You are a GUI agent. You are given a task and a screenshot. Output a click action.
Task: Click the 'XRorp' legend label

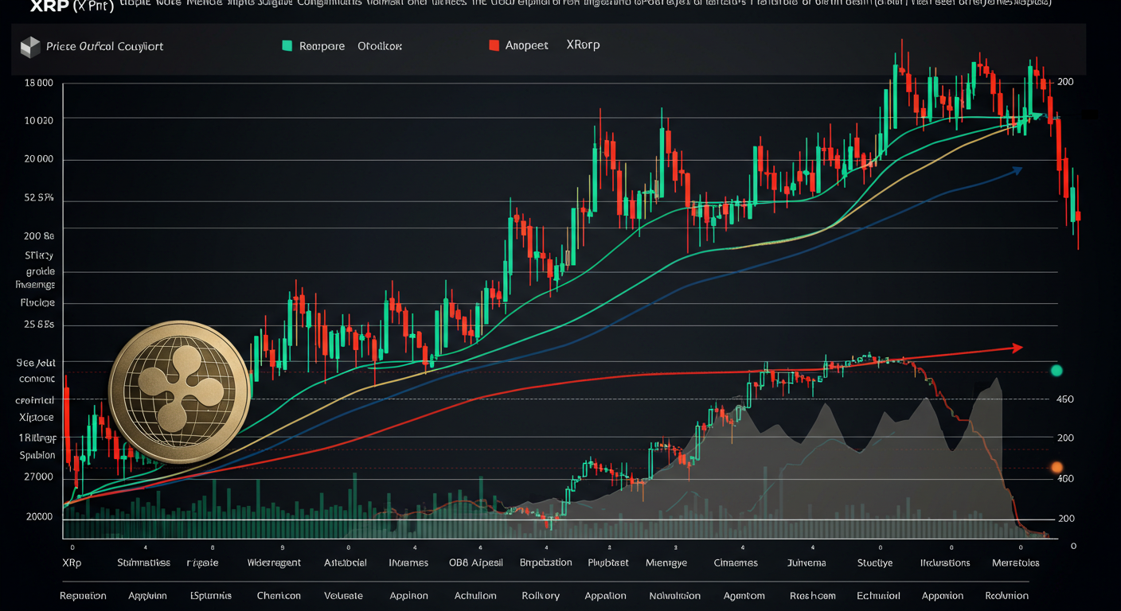pyautogui.click(x=583, y=45)
